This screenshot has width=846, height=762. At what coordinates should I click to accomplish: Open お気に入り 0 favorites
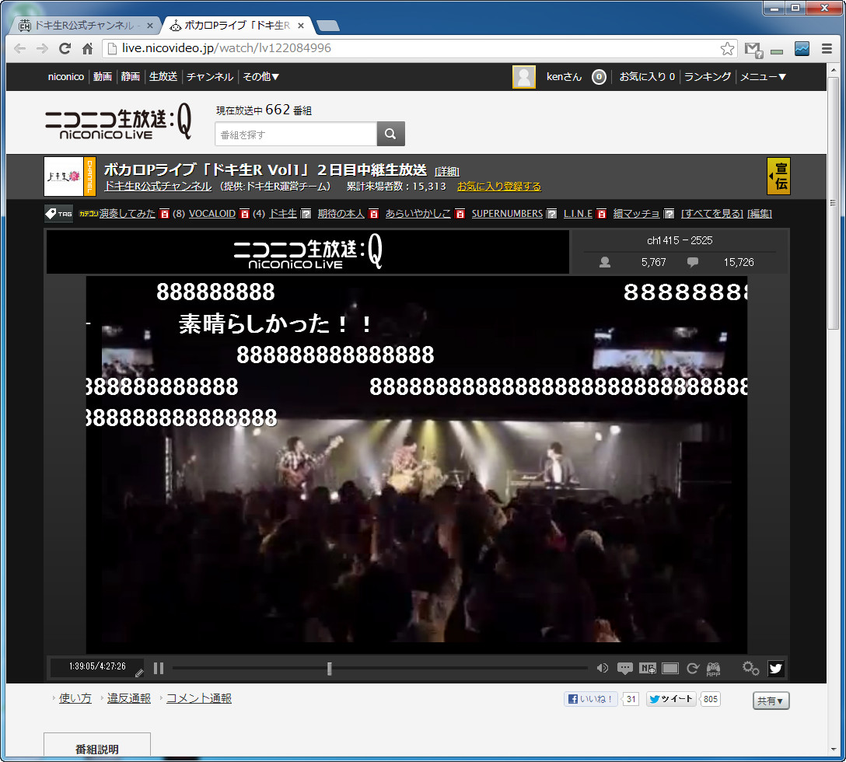[x=647, y=77]
